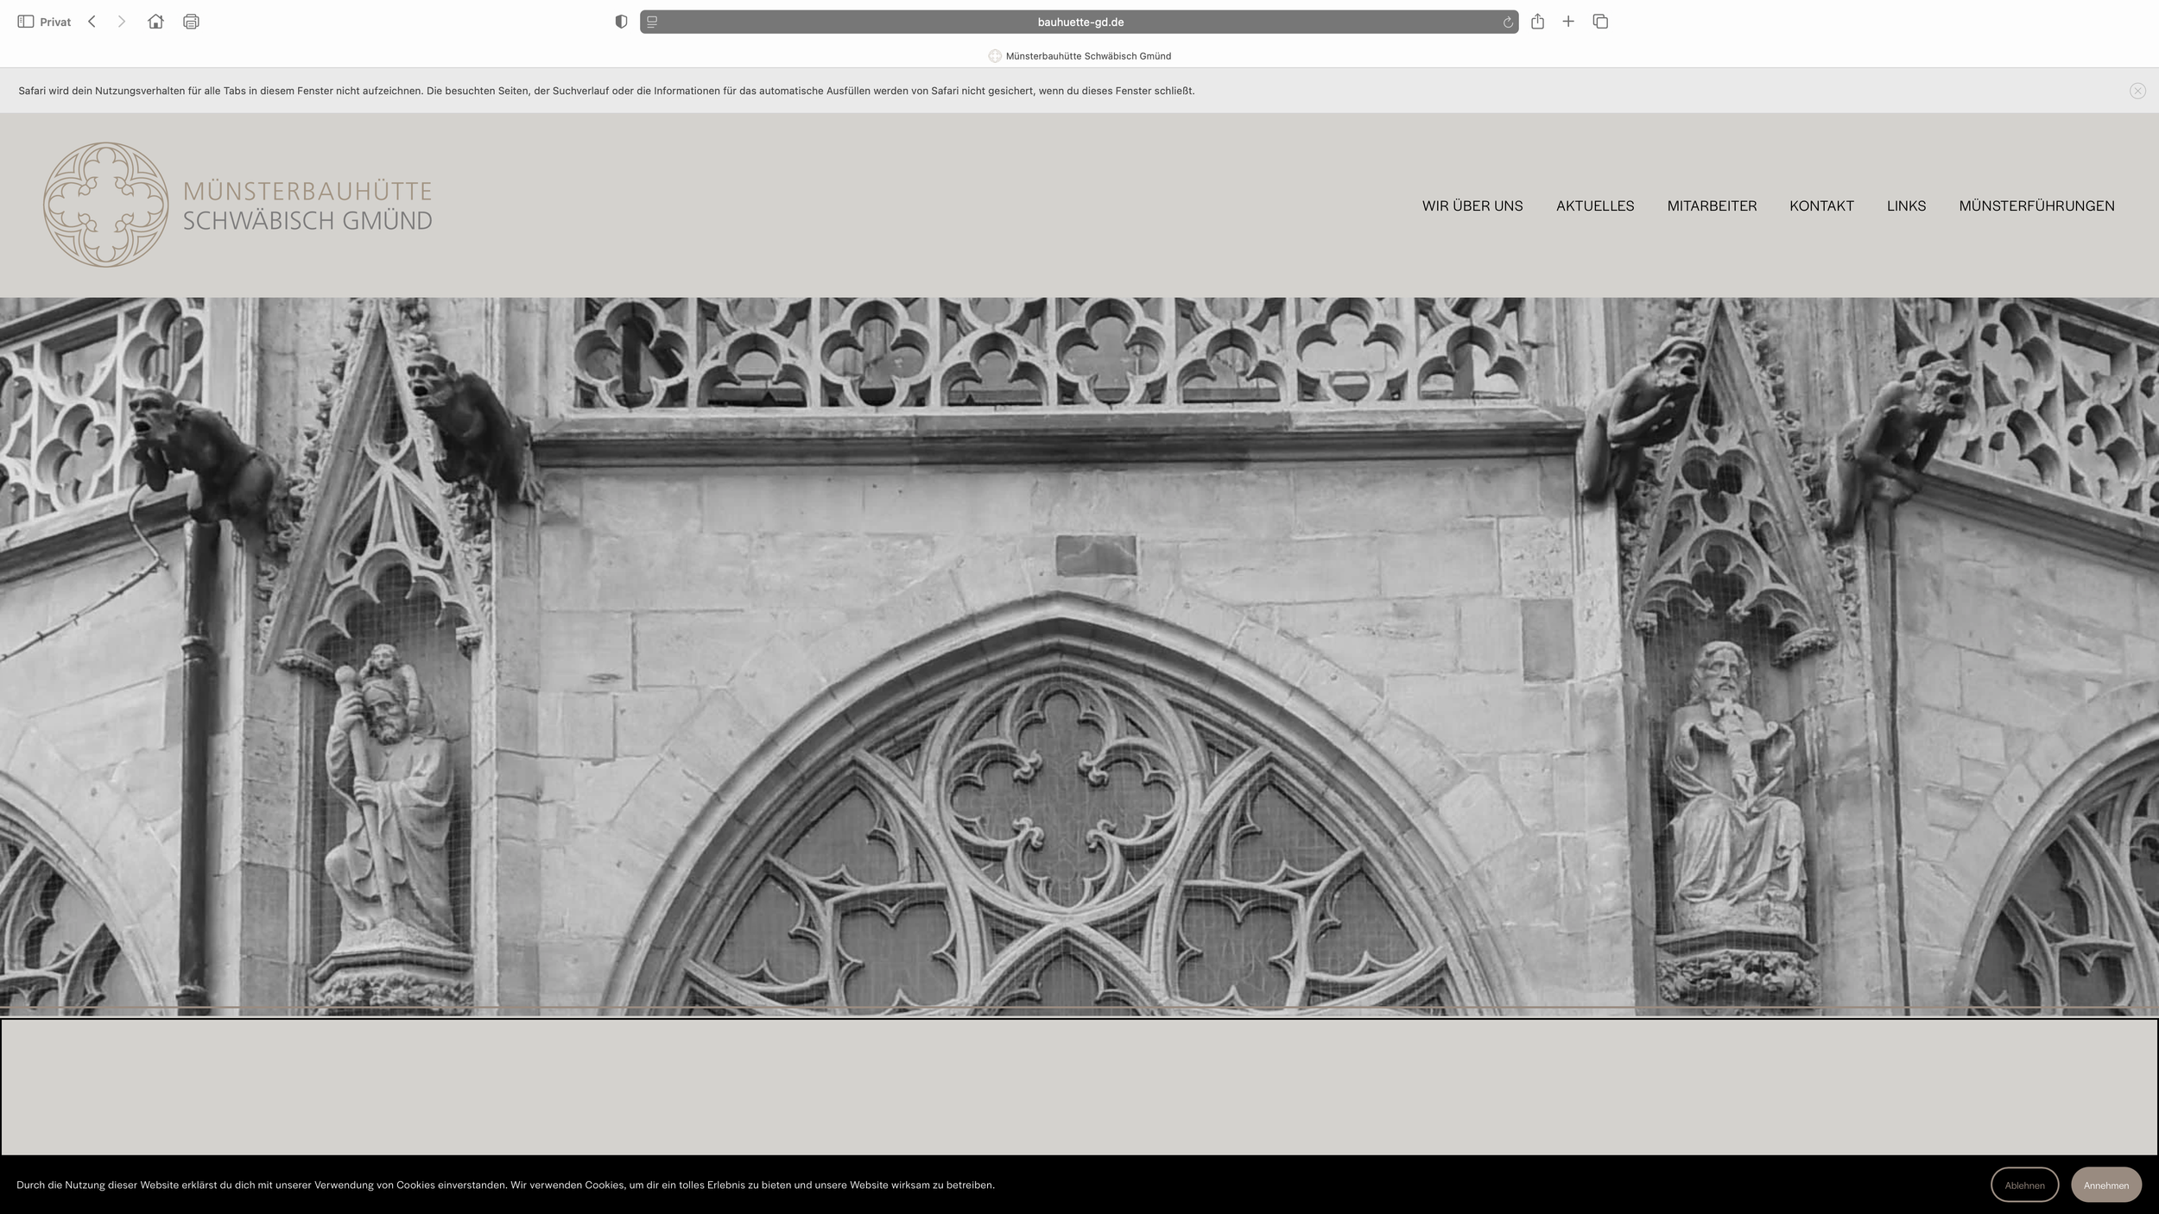
Task: Open the WIR ÜBER UNS section
Action: pyautogui.click(x=1472, y=205)
